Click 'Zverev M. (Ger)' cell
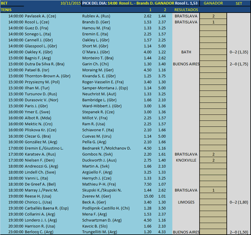Screen dimensions: 251x235 (x=96, y=196)
